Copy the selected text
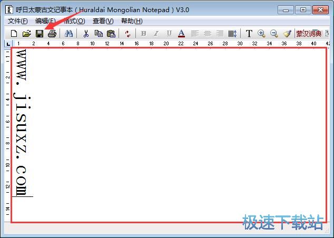This screenshot has width=334, height=238. [99, 34]
